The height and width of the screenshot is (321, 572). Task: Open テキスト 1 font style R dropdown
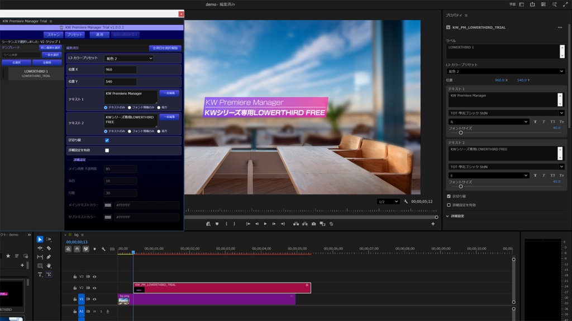[488, 121]
